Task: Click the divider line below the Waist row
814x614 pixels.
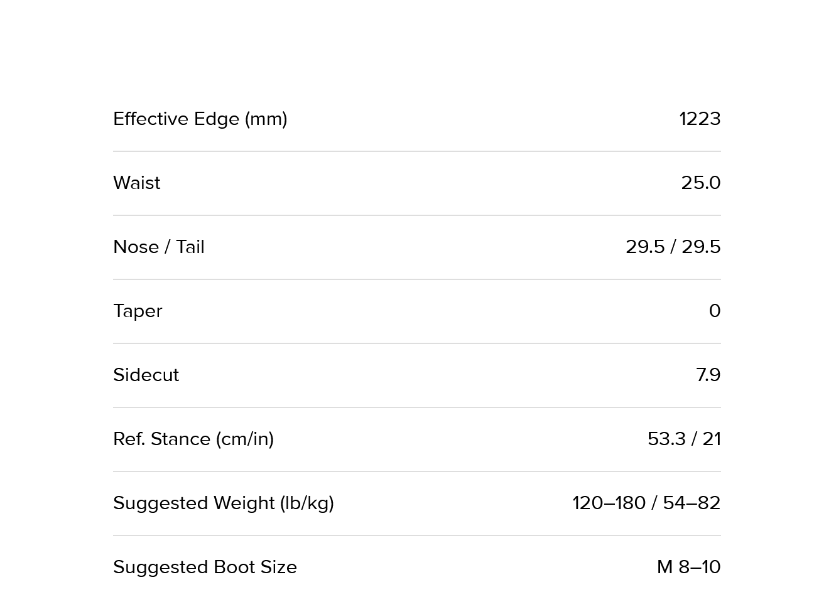Action: click(416, 215)
